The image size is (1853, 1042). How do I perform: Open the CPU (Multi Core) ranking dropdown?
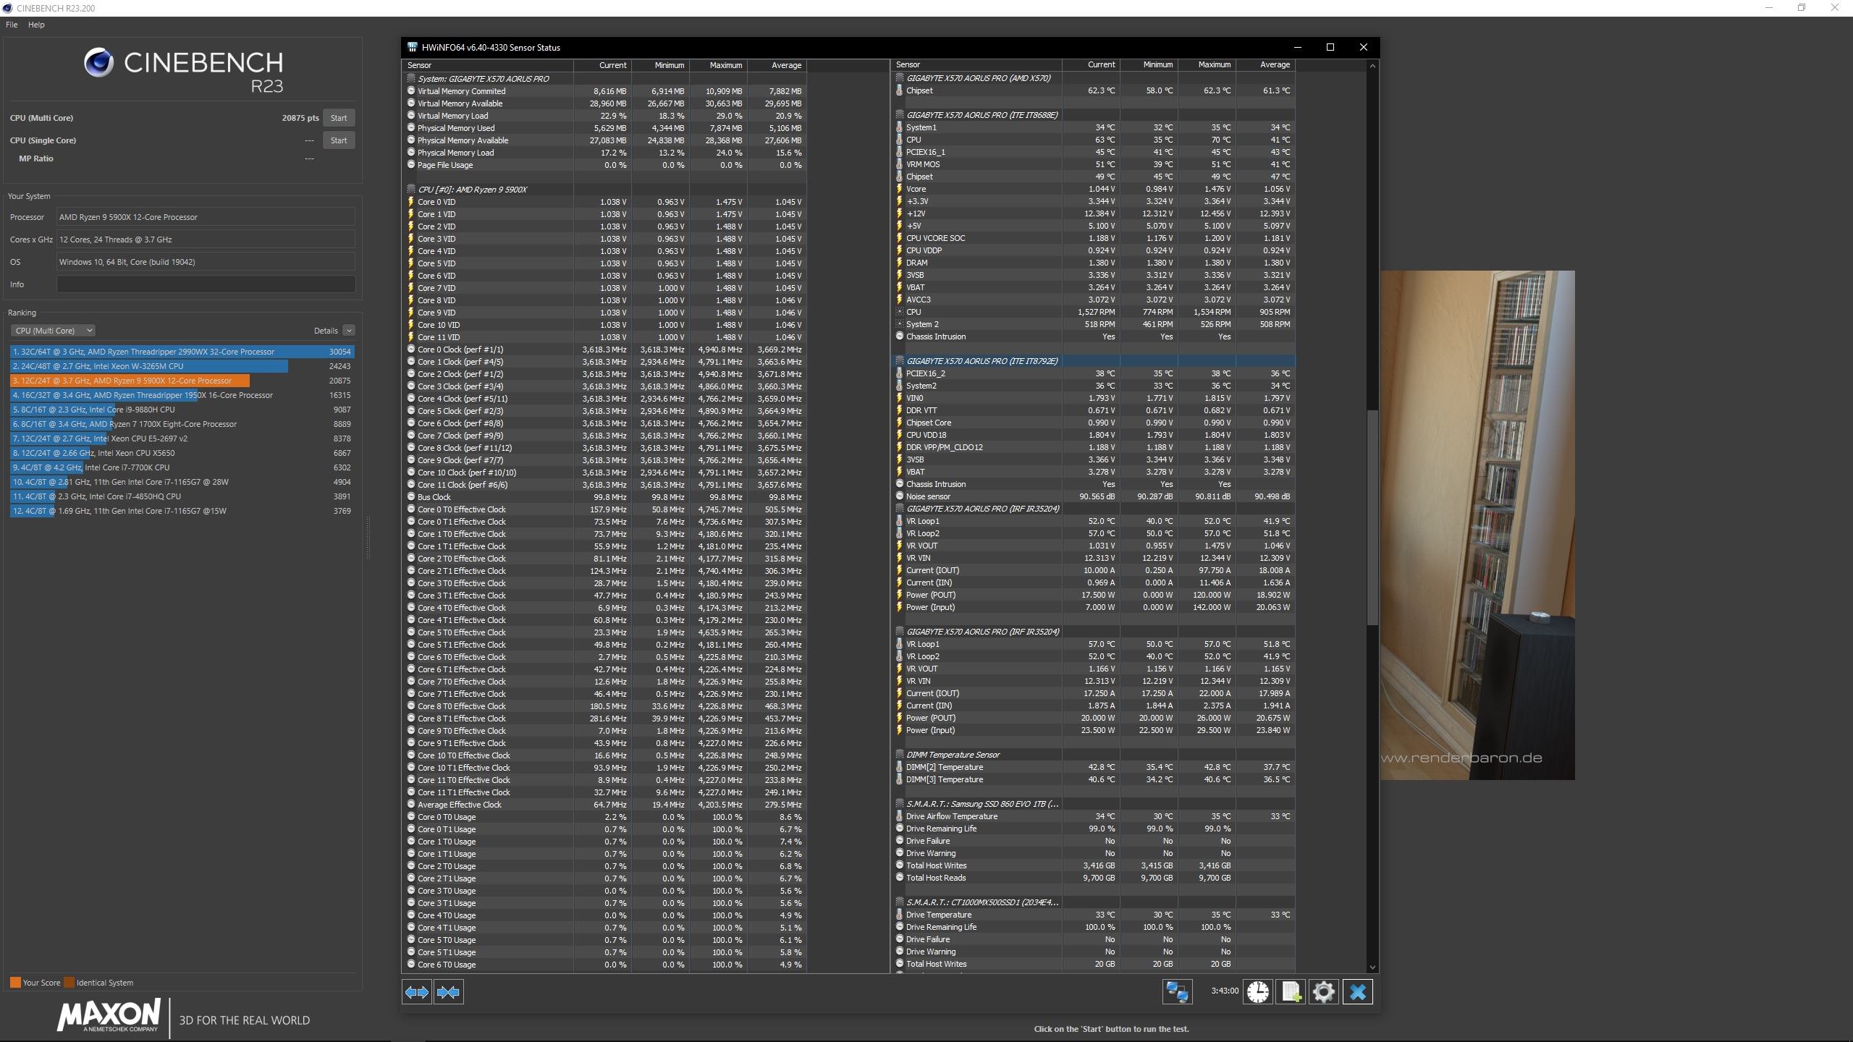(53, 331)
